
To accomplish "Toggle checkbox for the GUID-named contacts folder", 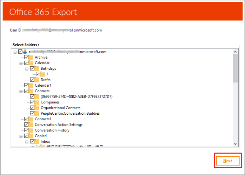I will [x=32, y=96].
